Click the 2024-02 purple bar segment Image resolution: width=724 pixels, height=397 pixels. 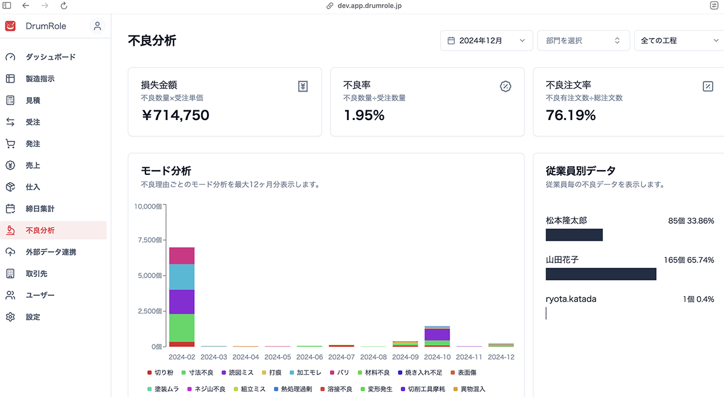(182, 302)
